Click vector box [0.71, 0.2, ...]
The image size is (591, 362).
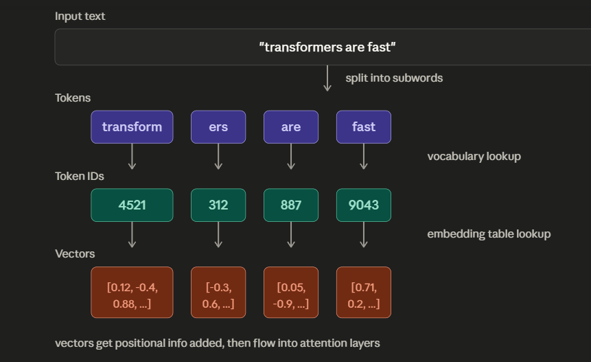point(364,292)
